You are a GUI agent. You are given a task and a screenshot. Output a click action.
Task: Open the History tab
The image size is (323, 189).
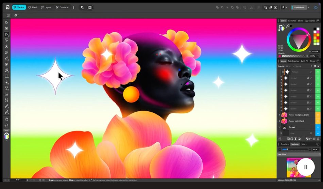tap(303, 144)
